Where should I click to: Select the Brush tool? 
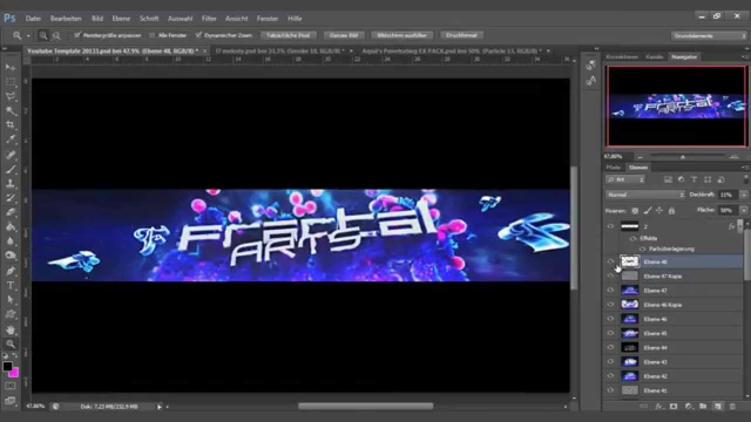pyautogui.click(x=11, y=170)
